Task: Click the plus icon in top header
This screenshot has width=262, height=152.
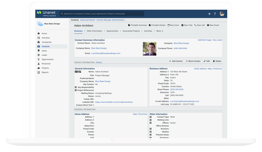Action: (x=209, y=14)
